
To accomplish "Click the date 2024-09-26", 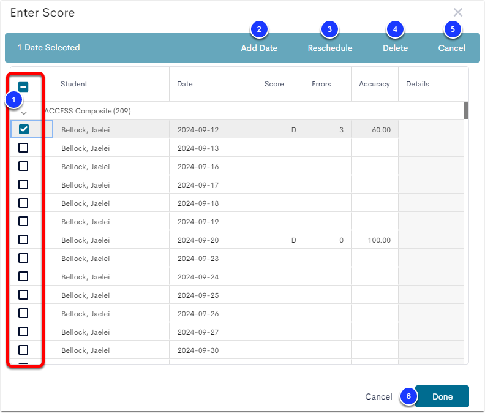I will click(198, 314).
